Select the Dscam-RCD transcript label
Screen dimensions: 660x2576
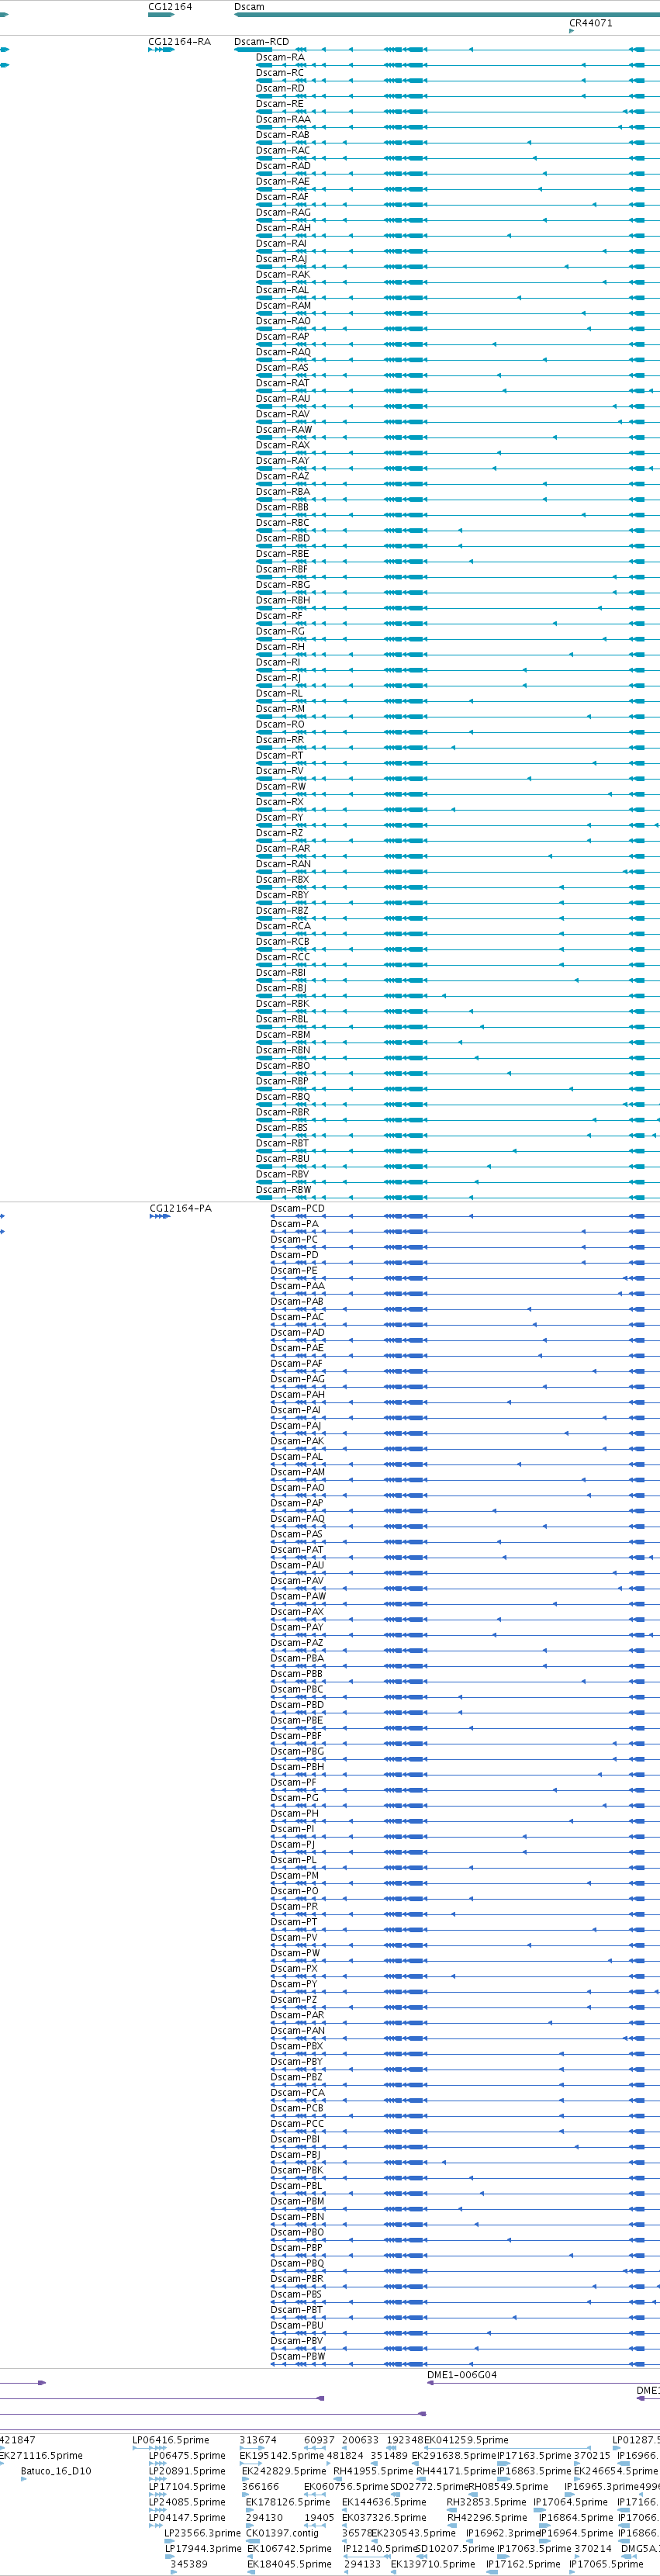pos(262,42)
